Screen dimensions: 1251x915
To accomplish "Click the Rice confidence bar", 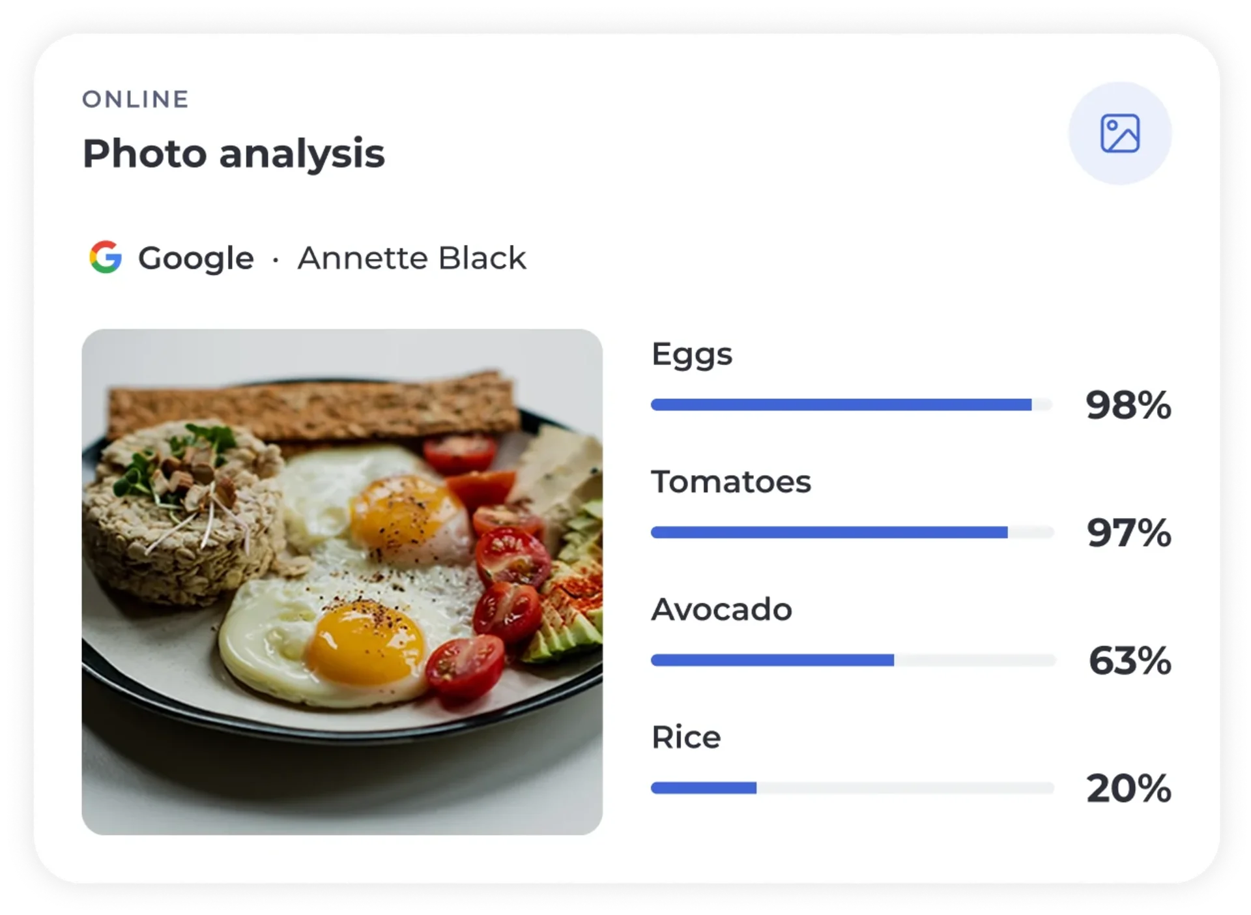I will pyautogui.click(x=852, y=788).
